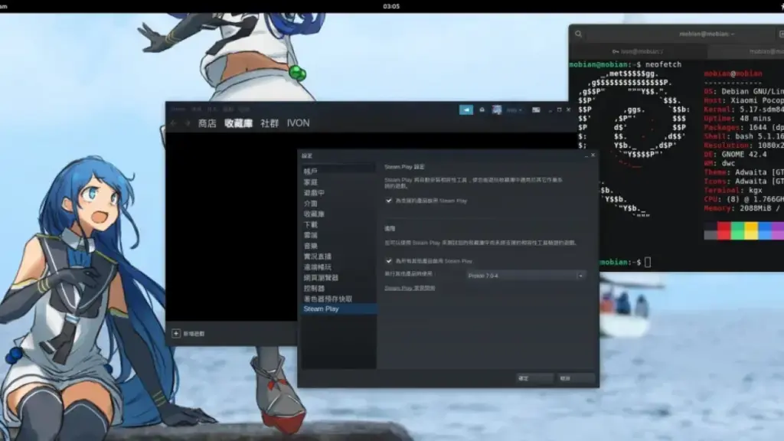This screenshot has height=441, width=784.
Task: Click the back arrow in Steam navigation
Action: pyautogui.click(x=174, y=123)
